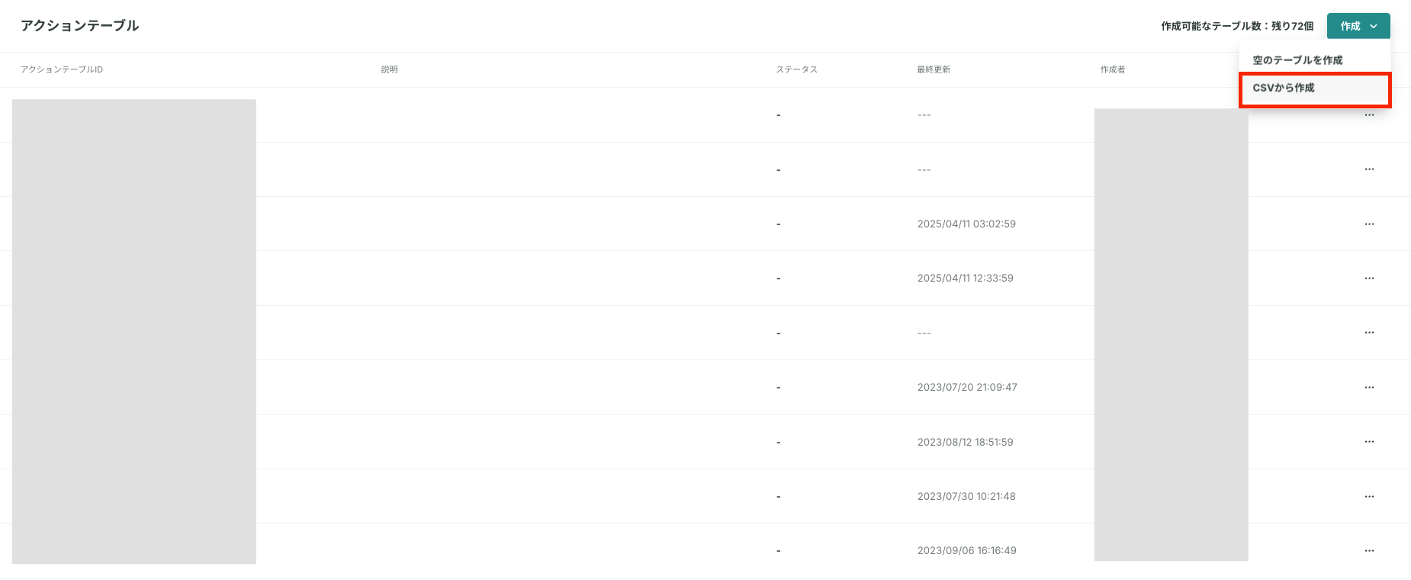The width and height of the screenshot is (1411, 580).
Task: Click the アクションテーブル page title
Action: coord(80,26)
